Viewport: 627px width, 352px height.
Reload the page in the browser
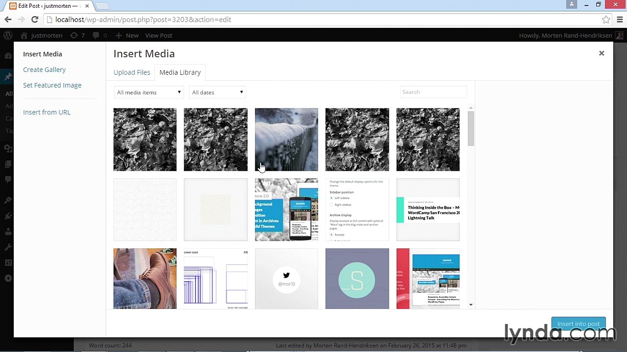pyautogui.click(x=35, y=20)
